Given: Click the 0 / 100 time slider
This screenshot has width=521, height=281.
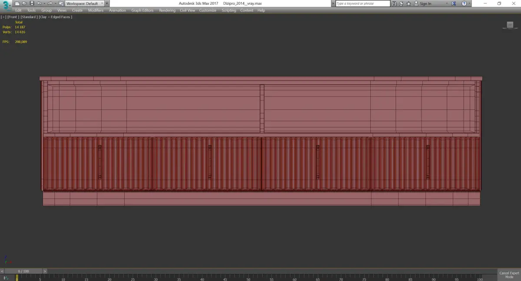Looking at the screenshot, I should pyautogui.click(x=23, y=271).
